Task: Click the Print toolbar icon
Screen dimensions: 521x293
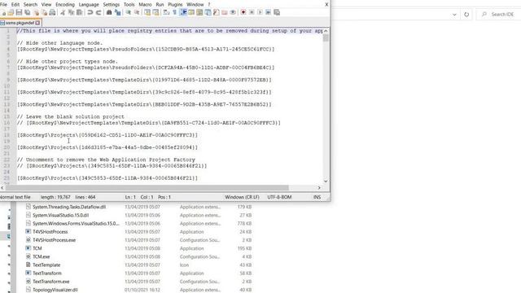Action: 52,13
